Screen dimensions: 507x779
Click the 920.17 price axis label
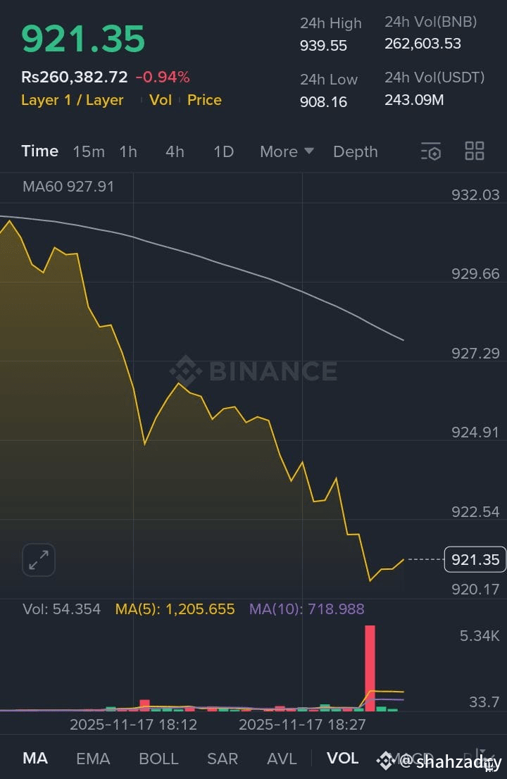475,590
